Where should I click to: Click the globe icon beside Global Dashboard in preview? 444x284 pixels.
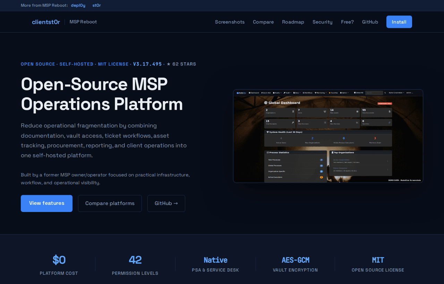266,103
